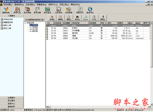Open 退料入库 in the navigation panel
Screen dimensions: 153x112
6,25
